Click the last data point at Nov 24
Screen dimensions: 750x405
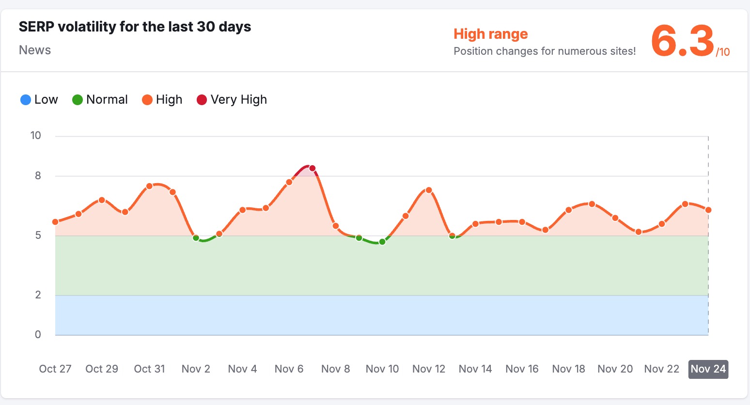click(708, 210)
